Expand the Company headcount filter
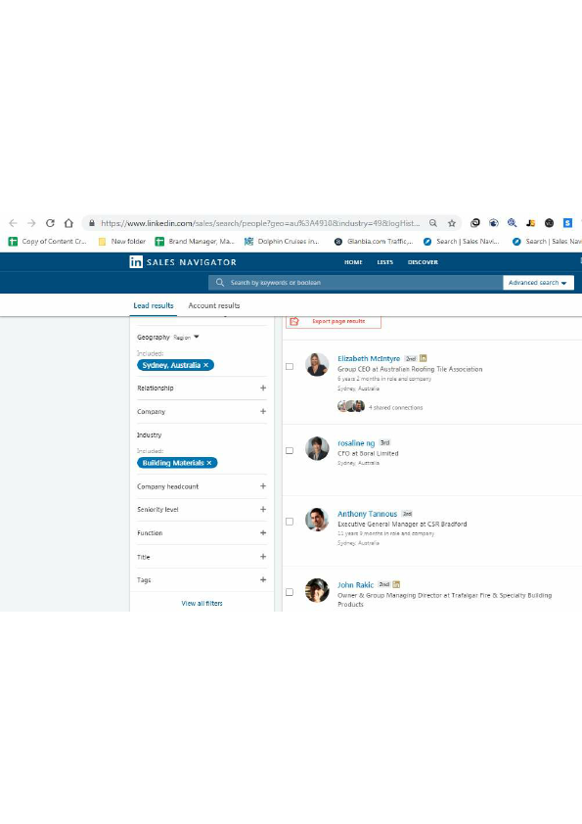 [263, 486]
